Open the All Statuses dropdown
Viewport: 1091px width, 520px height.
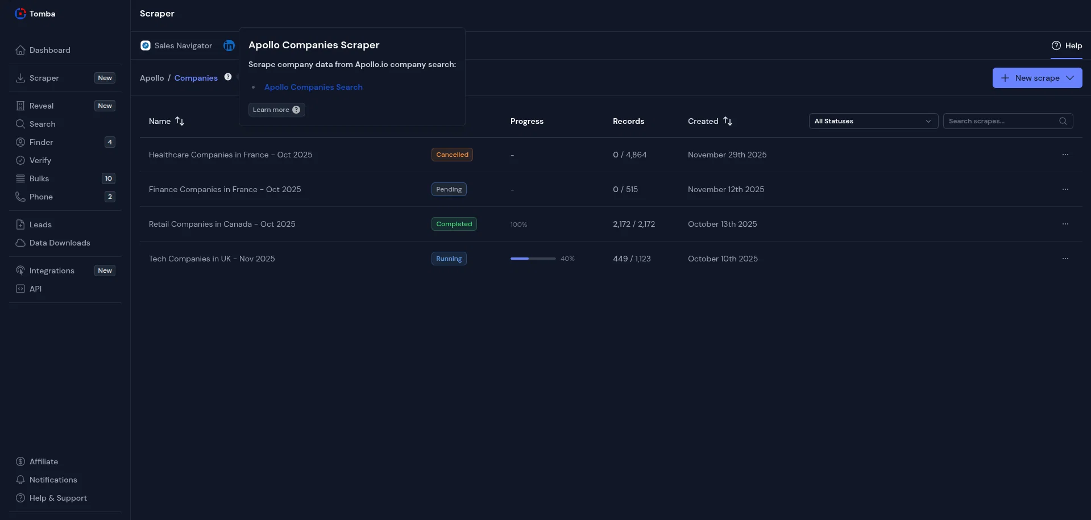(x=873, y=121)
